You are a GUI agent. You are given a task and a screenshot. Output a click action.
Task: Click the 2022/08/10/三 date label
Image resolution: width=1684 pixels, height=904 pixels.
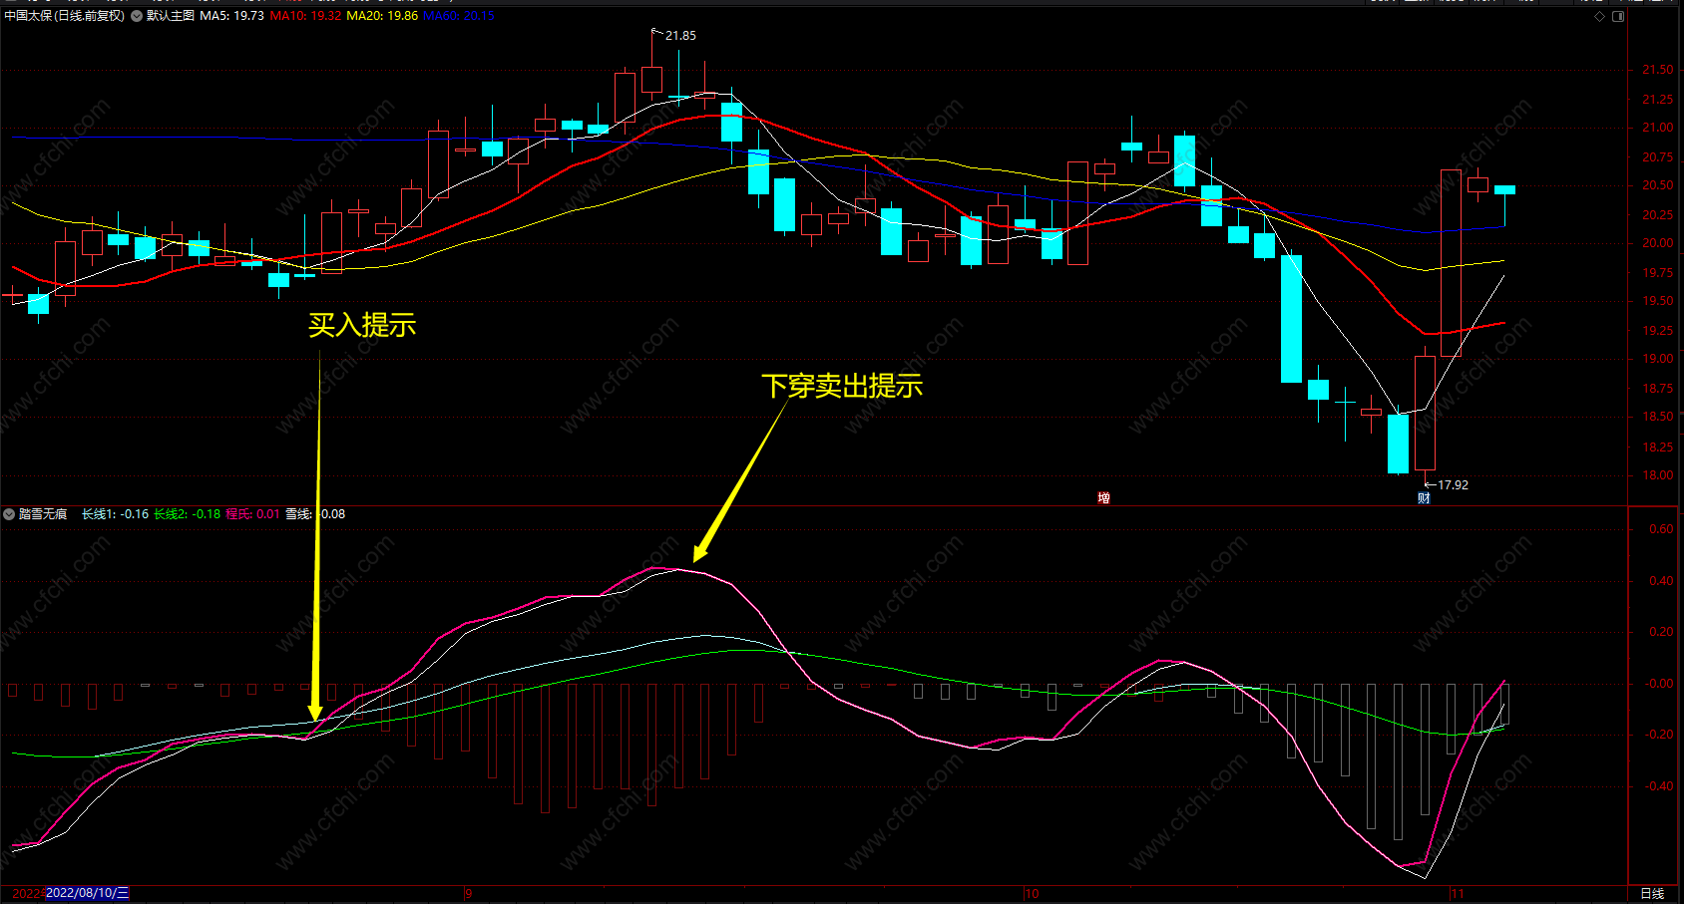pos(88,893)
